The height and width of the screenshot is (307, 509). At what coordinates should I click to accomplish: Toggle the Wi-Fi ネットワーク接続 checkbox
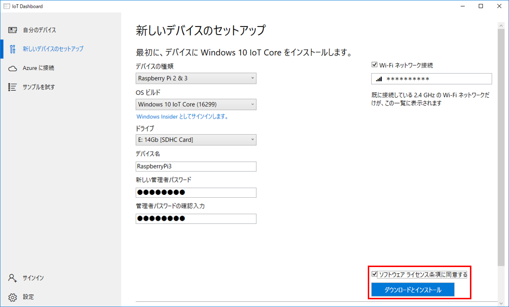375,65
